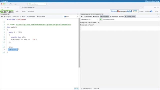Toggle the Wrap lines checkbox
Screen dimensions: 160x90
(x=88, y=16)
